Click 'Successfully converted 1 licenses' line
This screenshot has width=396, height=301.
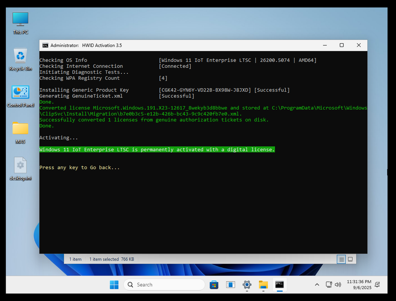(154, 120)
